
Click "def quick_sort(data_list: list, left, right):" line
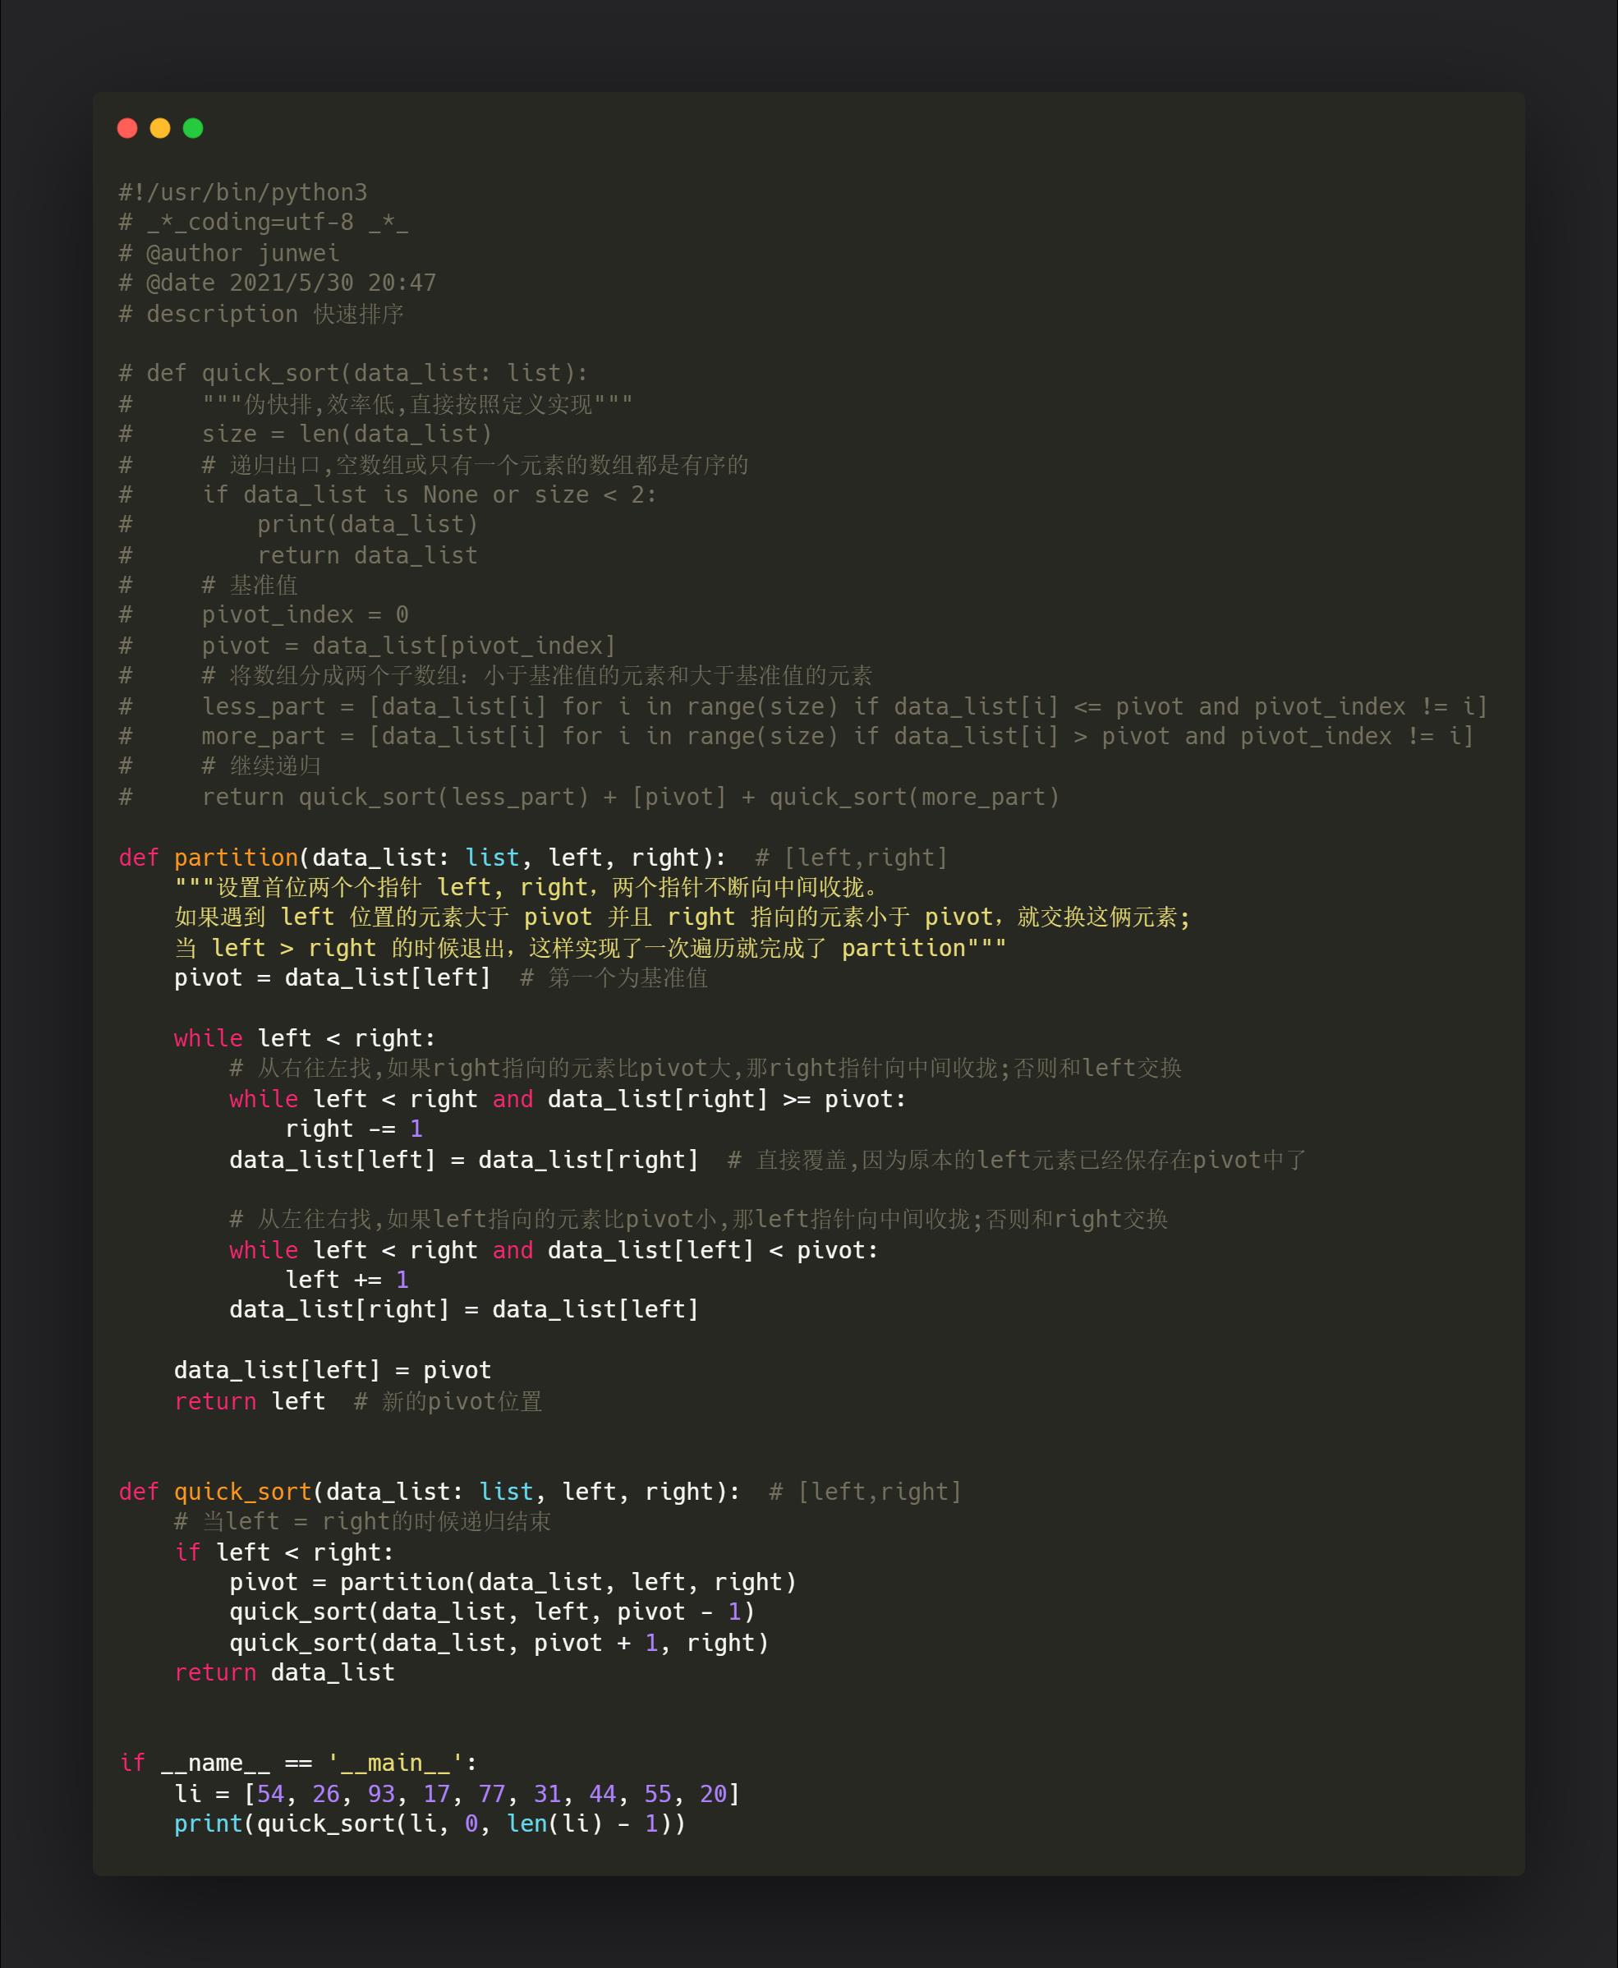[x=430, y=1491]
